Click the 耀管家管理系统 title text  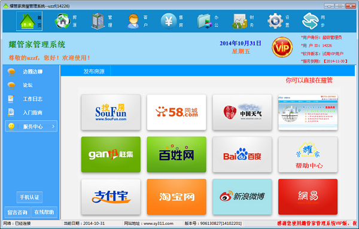(x=37, y=44)
